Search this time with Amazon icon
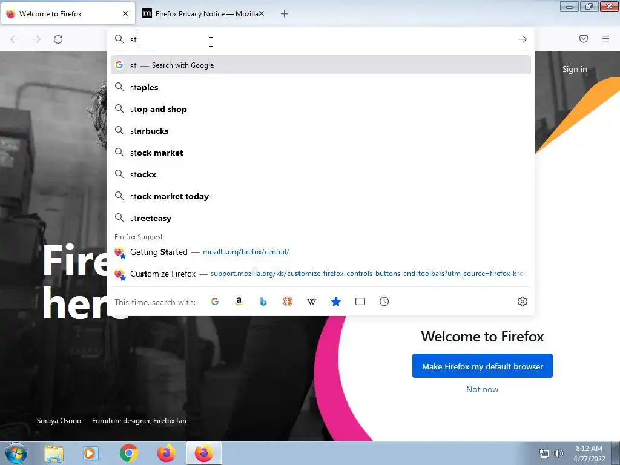 coord(239,302)
